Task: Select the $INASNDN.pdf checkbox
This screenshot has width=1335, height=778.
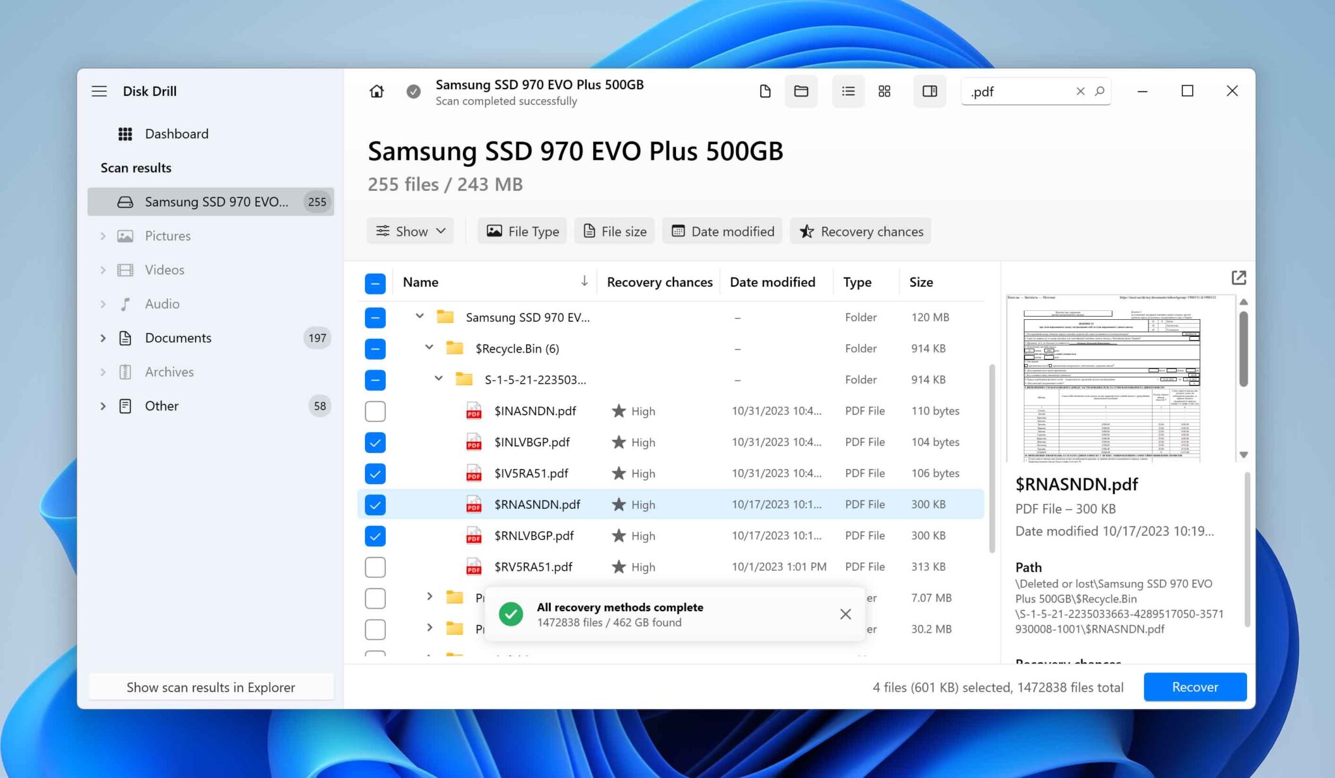Action: point(375,411)
